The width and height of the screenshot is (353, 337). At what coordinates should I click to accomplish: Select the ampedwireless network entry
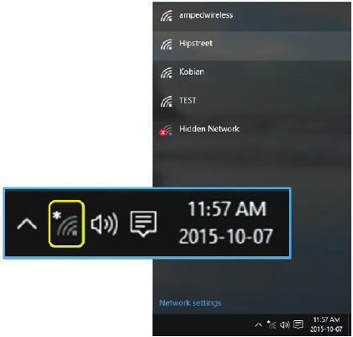pyautogui.click(x=252, y=16)
